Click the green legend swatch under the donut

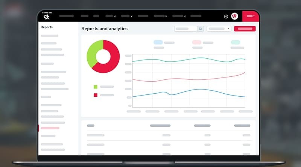click(x=96, y=87)
